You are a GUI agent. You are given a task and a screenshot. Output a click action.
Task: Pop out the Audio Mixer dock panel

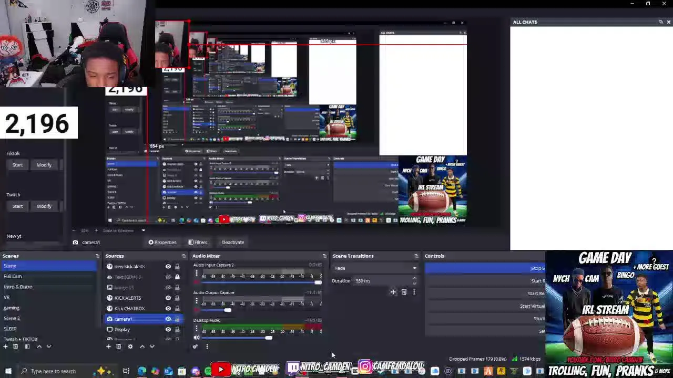point(324,256)
